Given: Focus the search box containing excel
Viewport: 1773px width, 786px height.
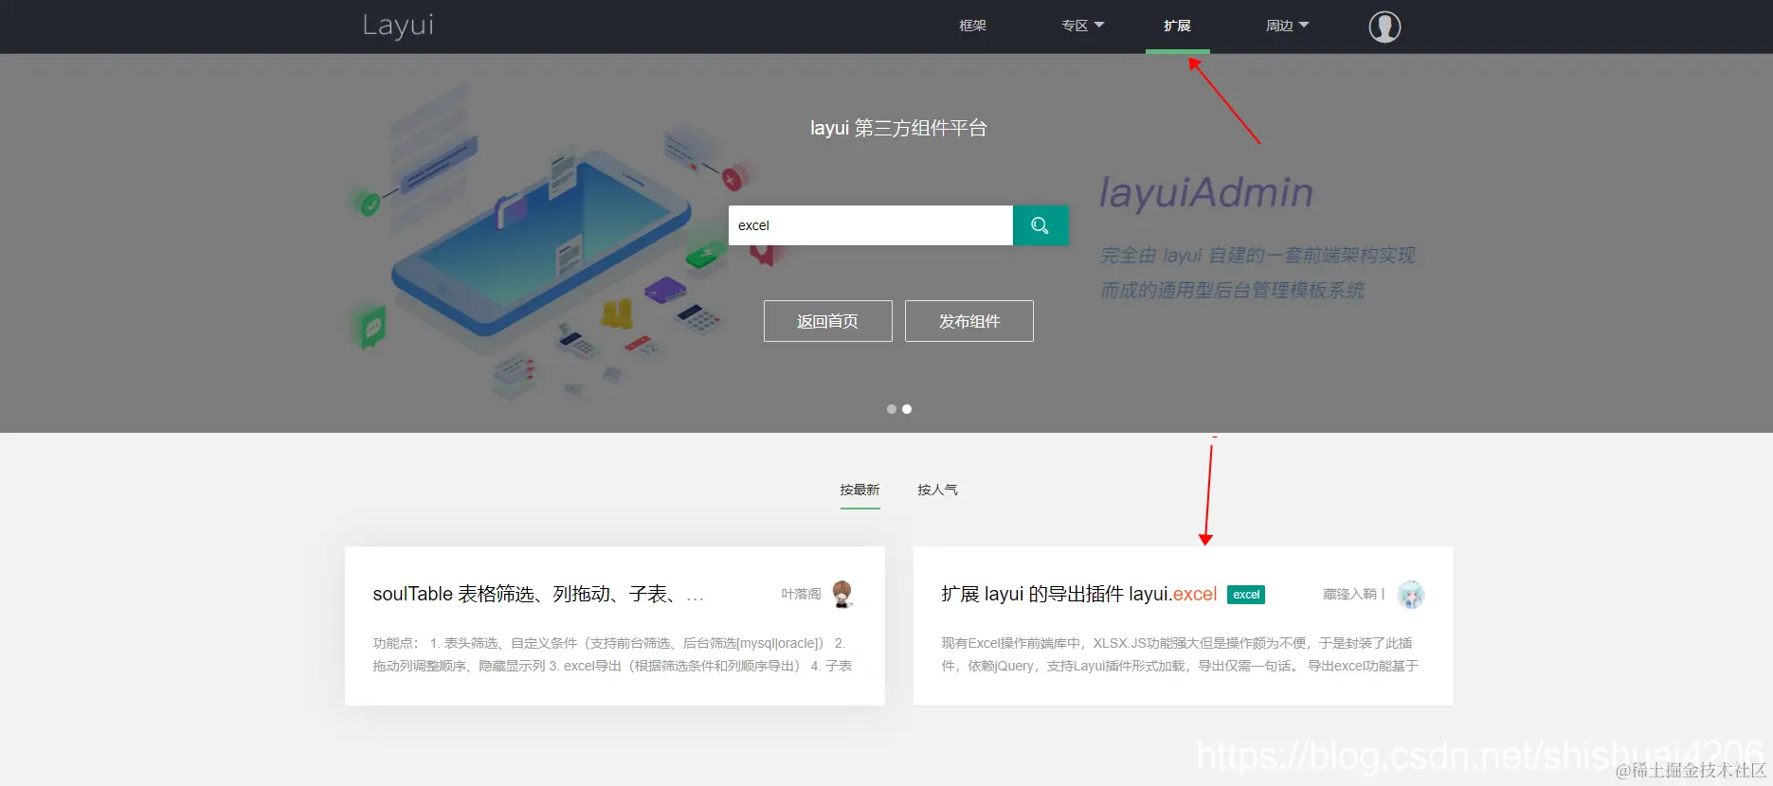Looking at the screenshot, I should 870,225.
